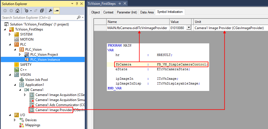
Task: Click the MOTION node icon
Action: [17, 39]
